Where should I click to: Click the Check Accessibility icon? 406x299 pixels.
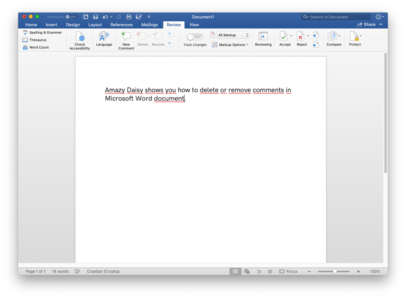(x=80, y=37)
